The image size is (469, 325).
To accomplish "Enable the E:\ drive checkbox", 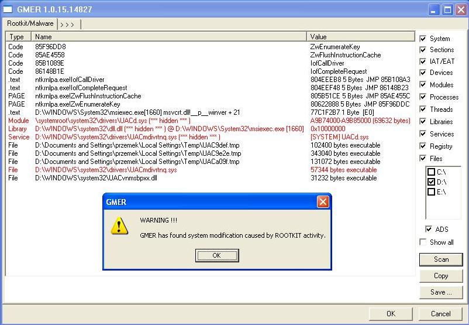I will [431, 191].
